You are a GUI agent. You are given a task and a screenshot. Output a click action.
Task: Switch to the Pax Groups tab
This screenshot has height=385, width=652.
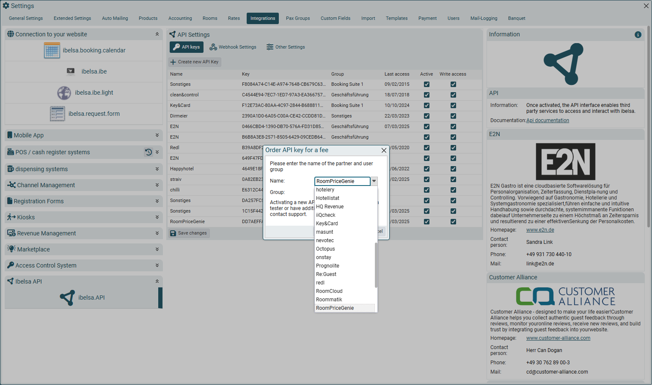pyautogui.click(x=298, y=18)
